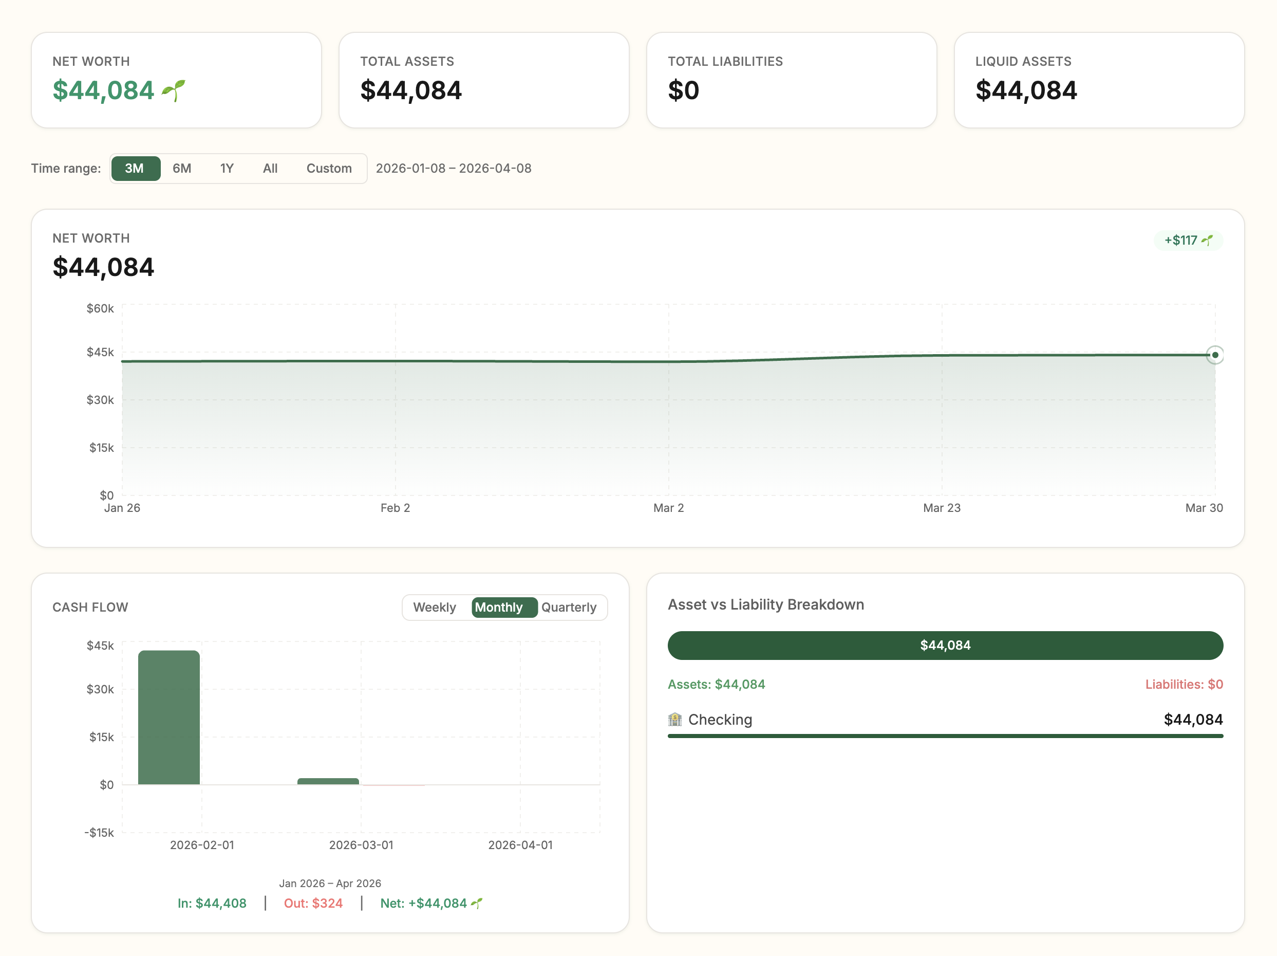
Task: Click the Total Liabilities card
Action: 792,80
